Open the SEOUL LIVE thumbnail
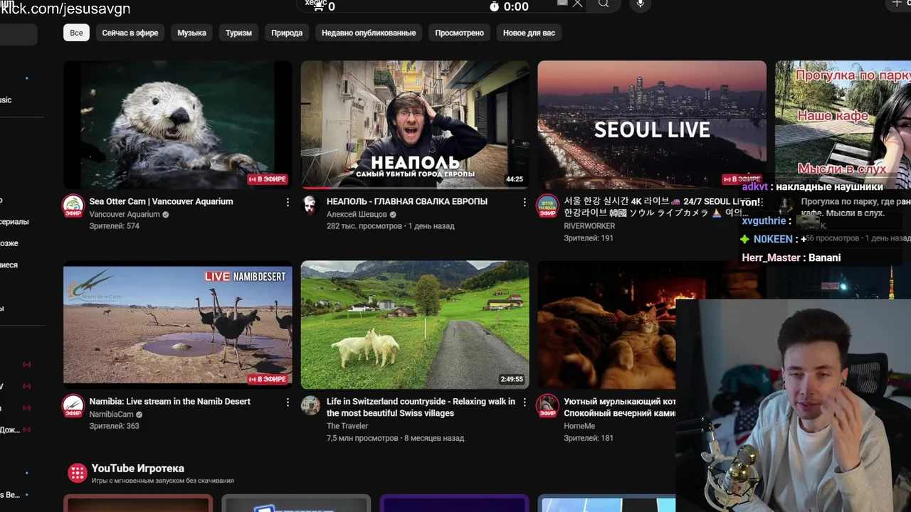911x512 pixels. pyautogui.click(x=651, y=124)
